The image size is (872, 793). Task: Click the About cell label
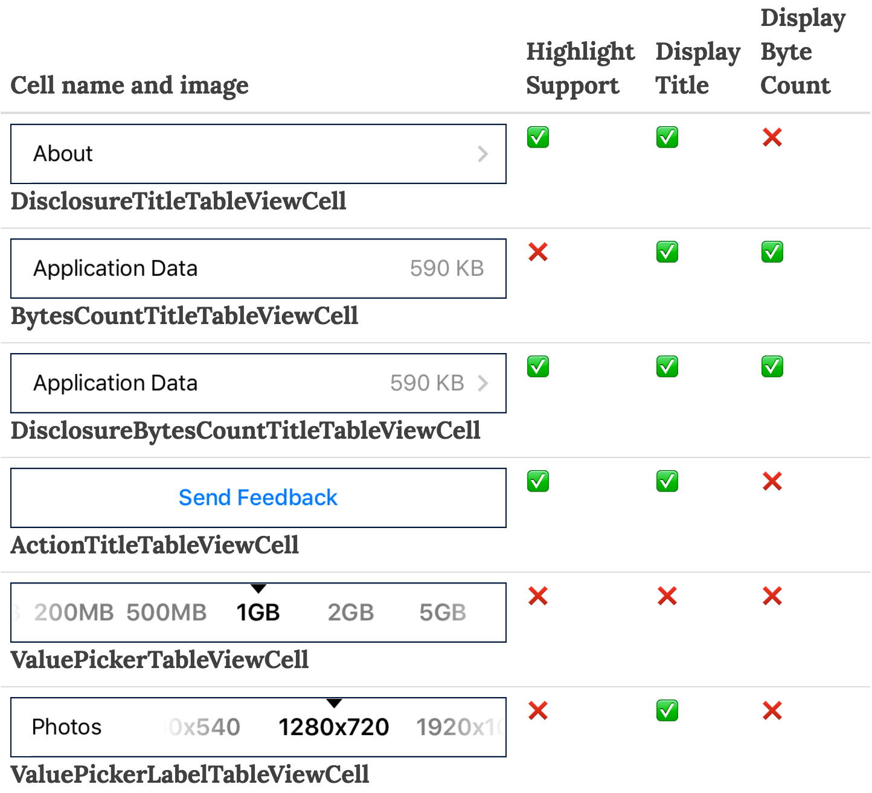tap(63, 154)
